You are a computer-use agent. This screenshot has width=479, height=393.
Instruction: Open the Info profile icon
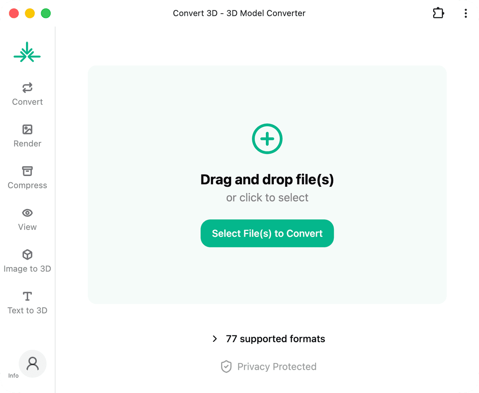32,363
